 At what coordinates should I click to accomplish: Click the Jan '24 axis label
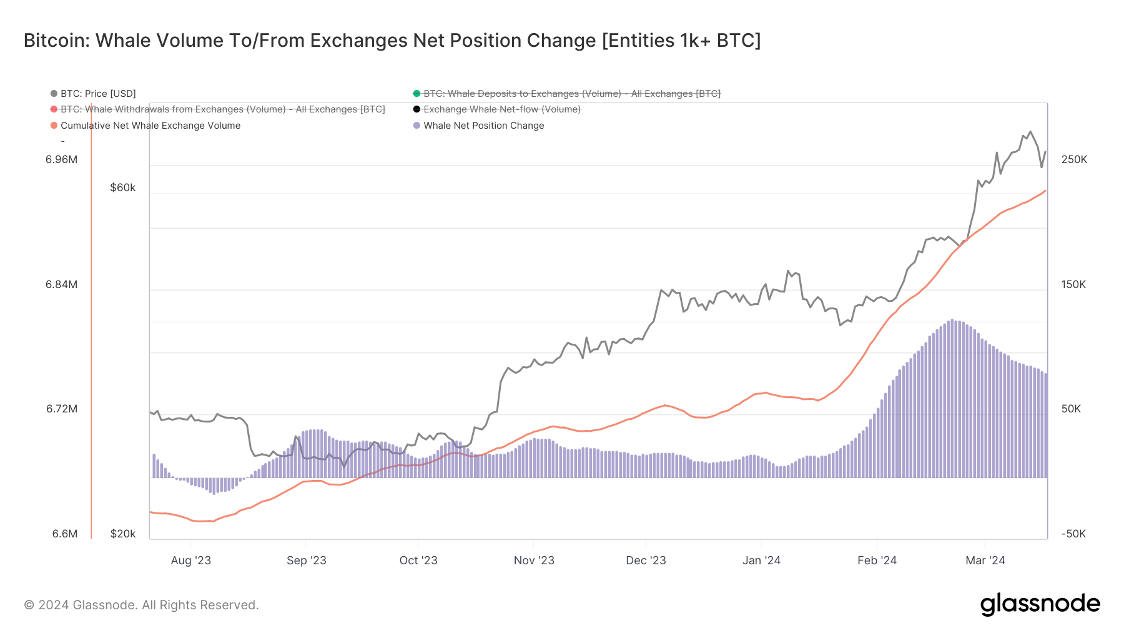point(761,561)
